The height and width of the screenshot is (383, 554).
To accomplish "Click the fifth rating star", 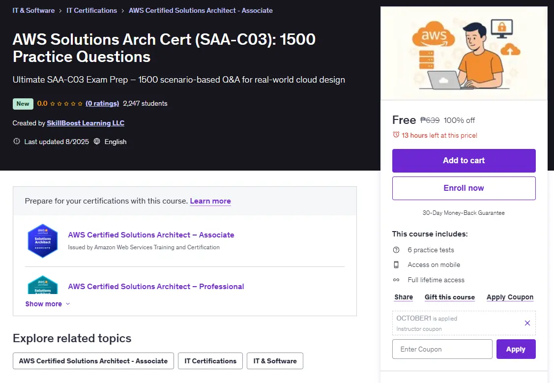I will [x=80, y=104].
